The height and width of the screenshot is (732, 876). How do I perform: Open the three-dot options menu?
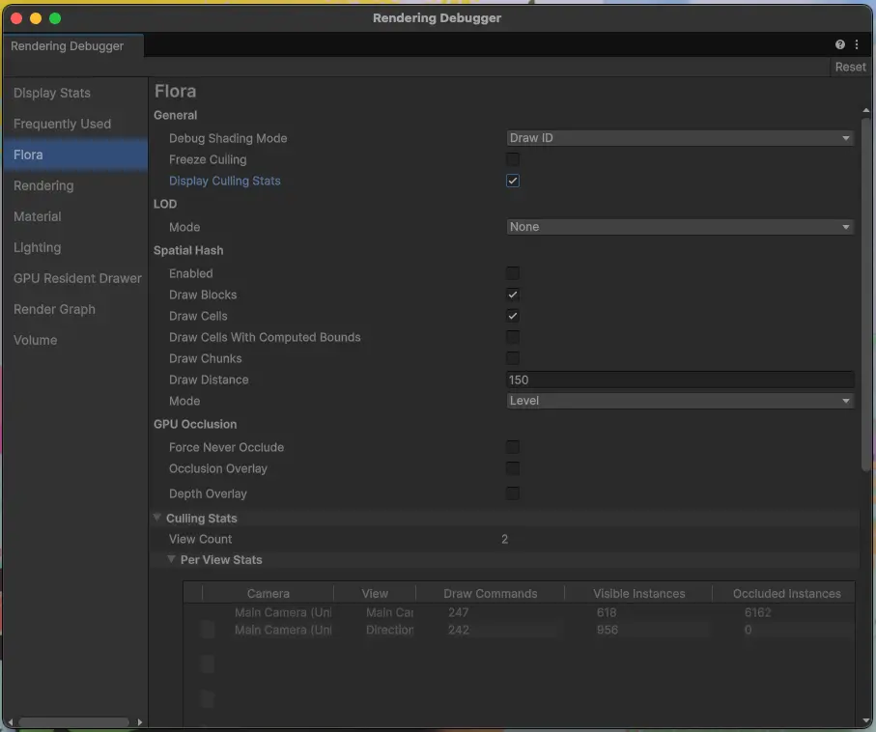click(857, 44)
